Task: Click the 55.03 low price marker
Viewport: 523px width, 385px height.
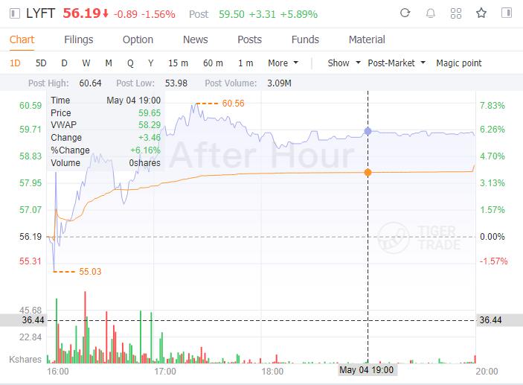Action: (90, 272)
